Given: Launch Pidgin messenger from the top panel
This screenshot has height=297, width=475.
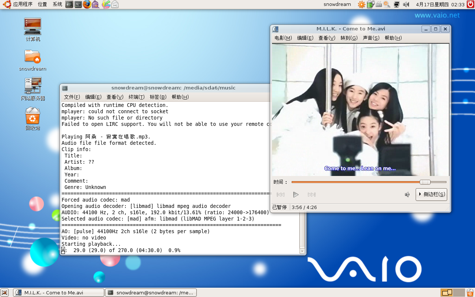Looking at the screenshot, I should (x=96, y=4).
